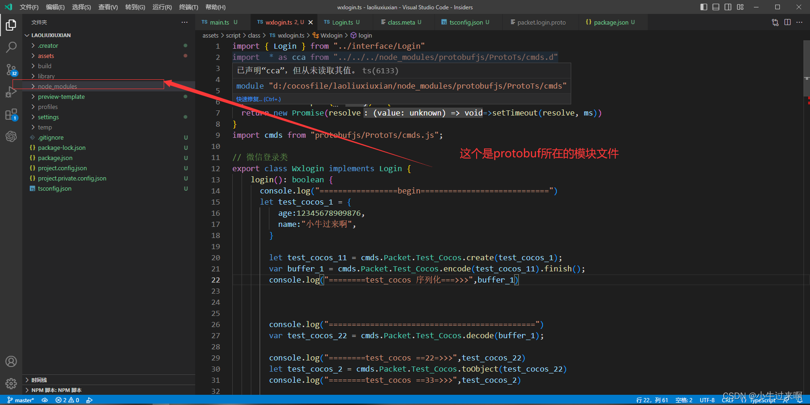Image resolution: width=810 pixels, height=405 pixels.
Task: Open project.private.config.json in explorer
Action: pyautogui.click(x=108, y=178)
